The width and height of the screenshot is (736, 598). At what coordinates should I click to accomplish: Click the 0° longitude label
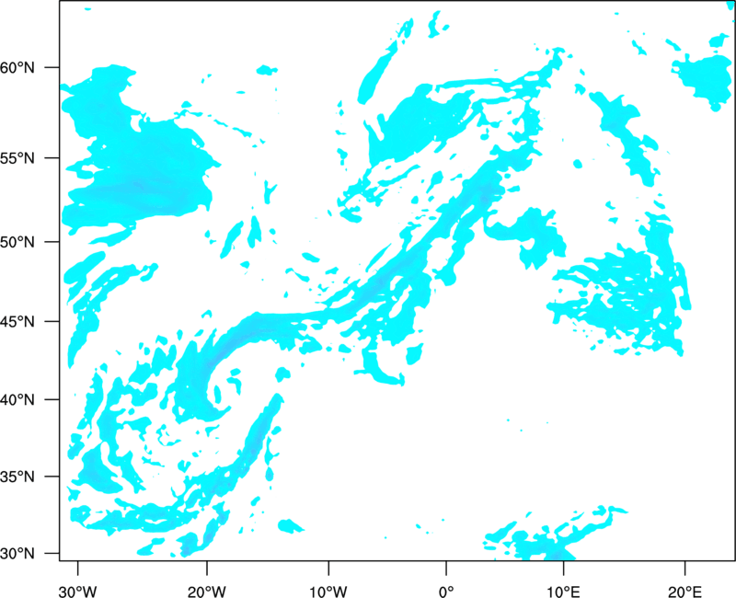[x=446, y=592]
